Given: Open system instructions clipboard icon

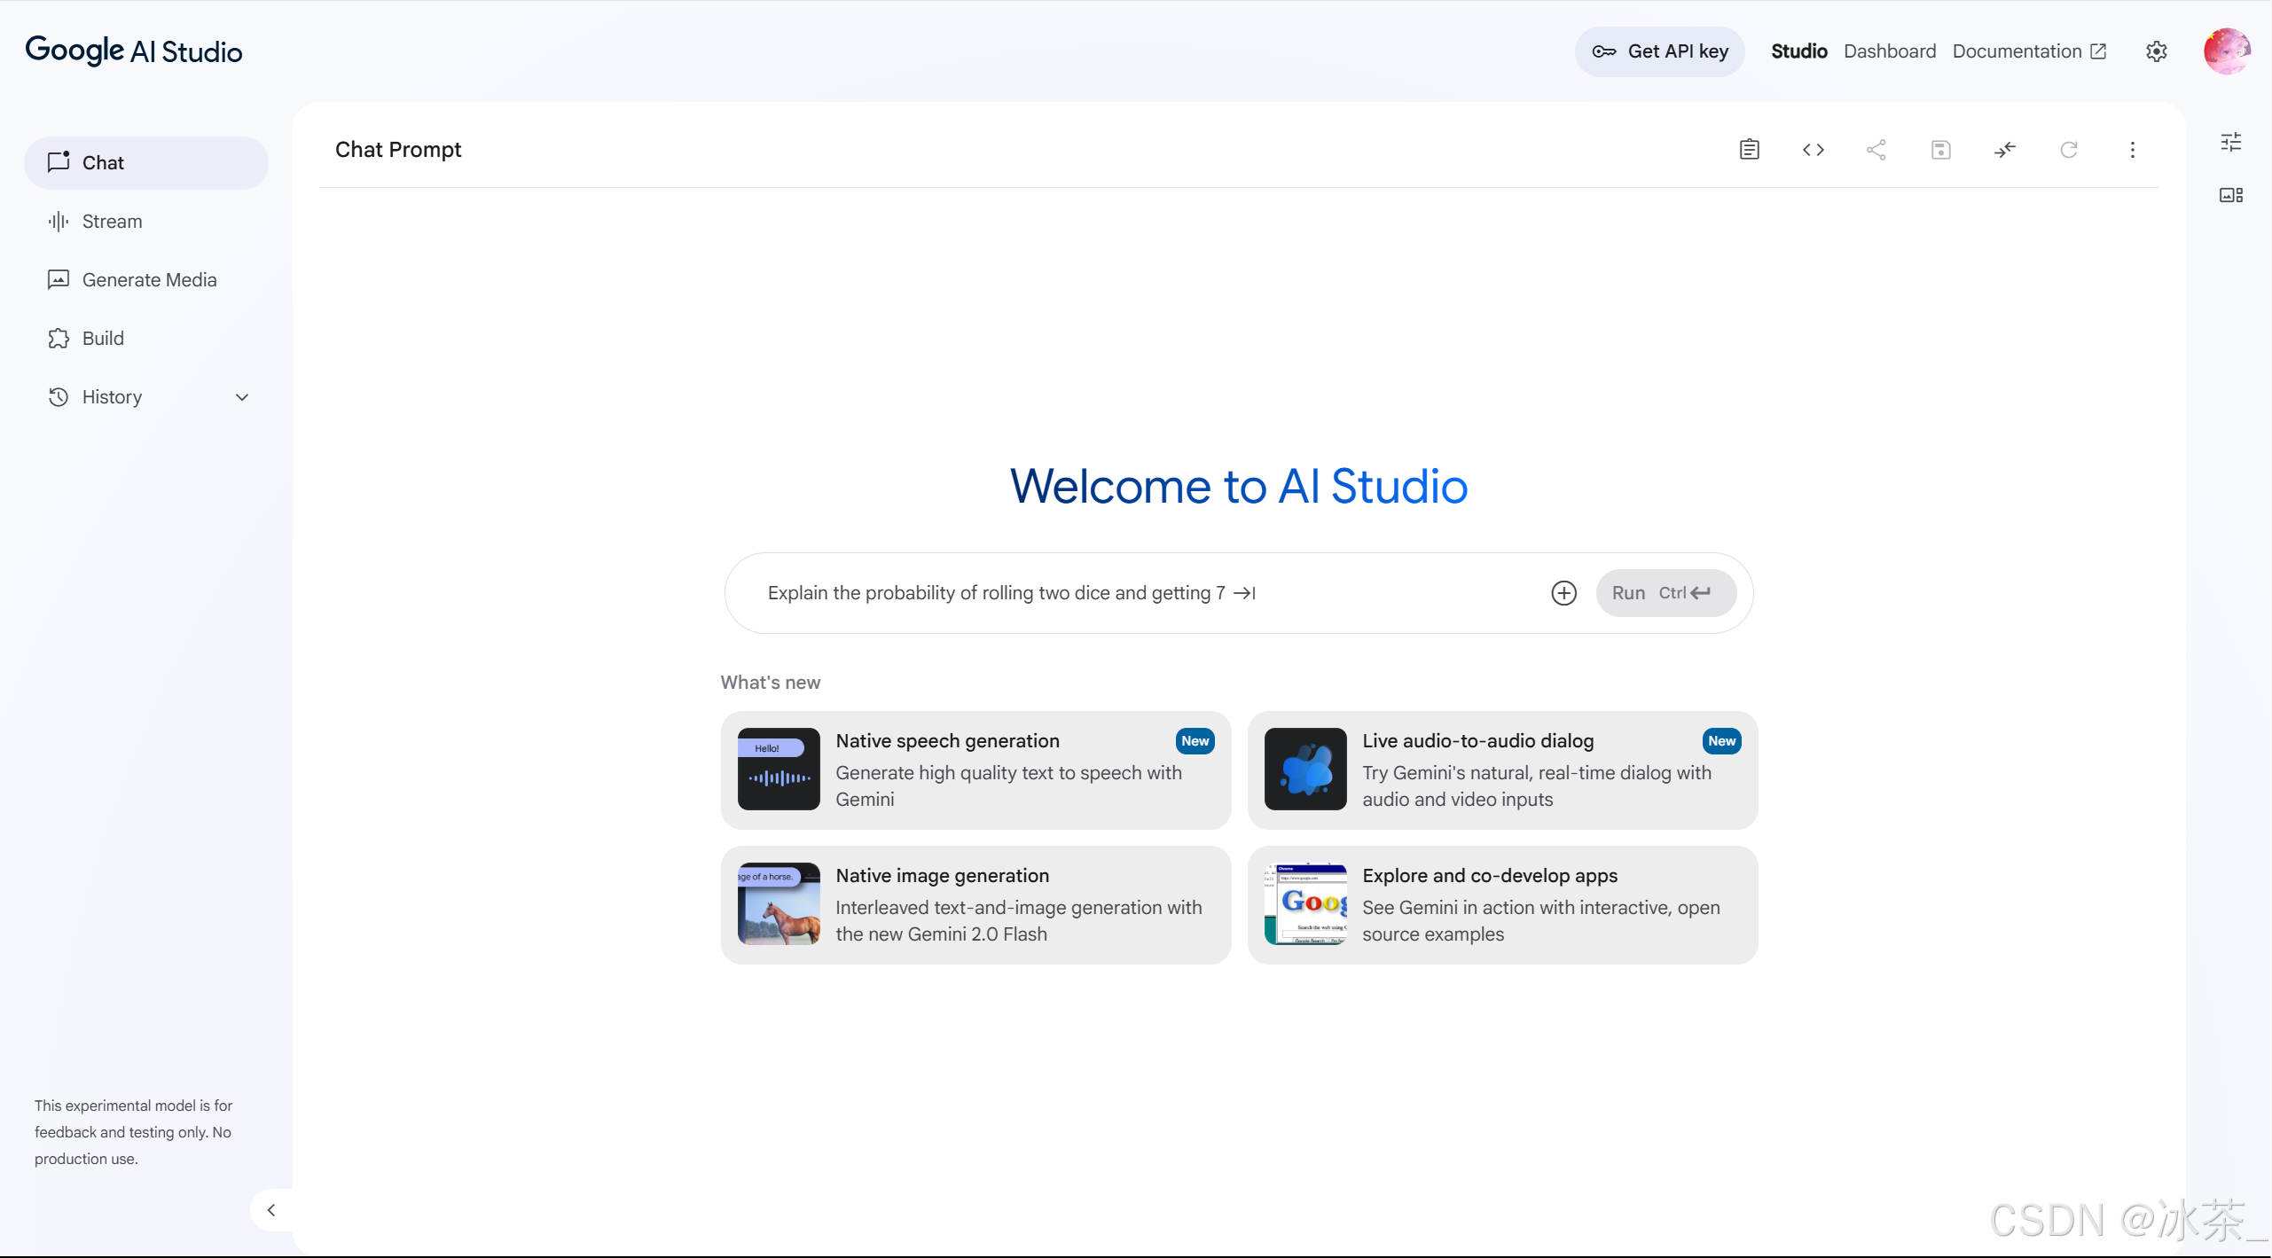Looking at the screenshot, I should (1749, 149).
